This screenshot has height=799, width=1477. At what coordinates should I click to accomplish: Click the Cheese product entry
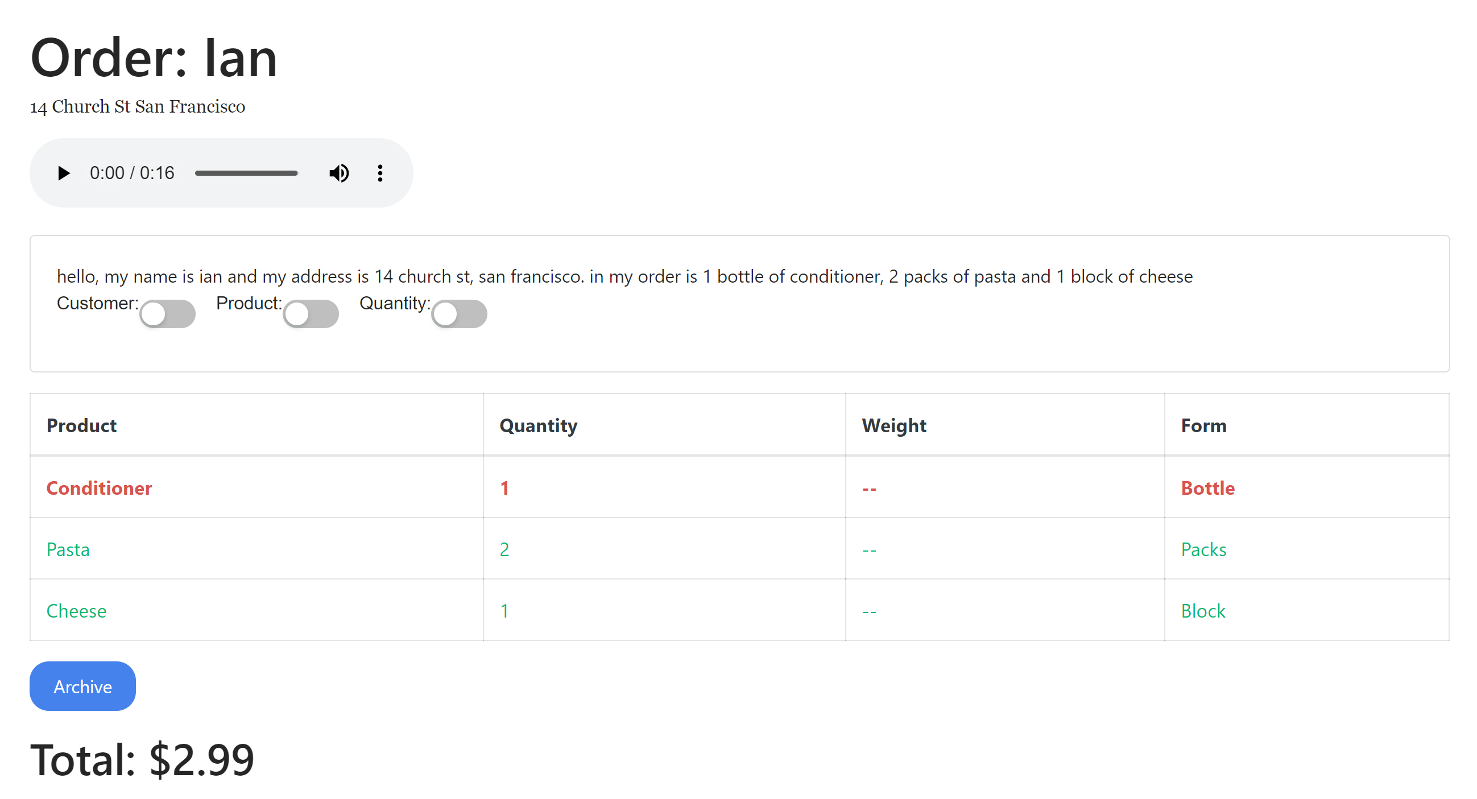[76, 611]
